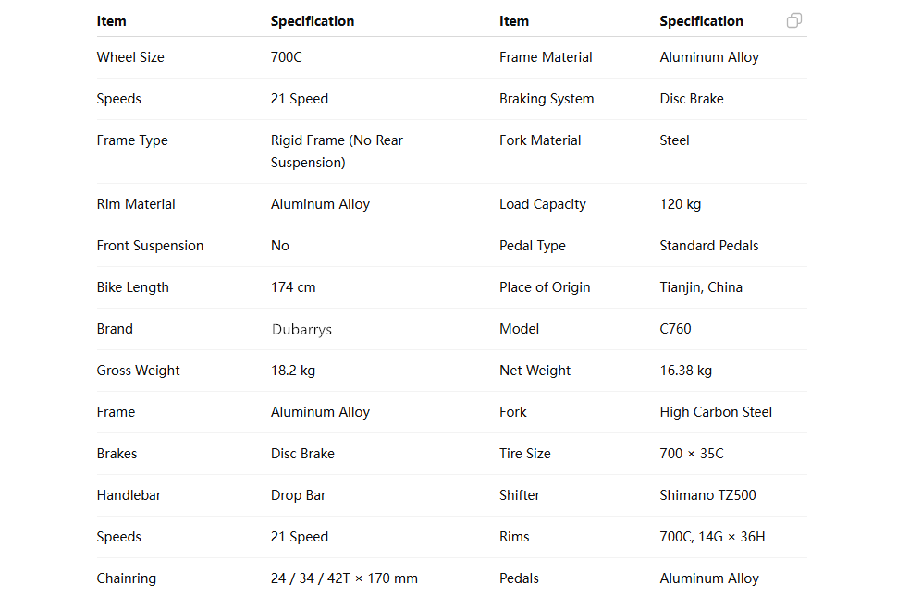Select the Chainring row label
897x596 pixels.
126,578
